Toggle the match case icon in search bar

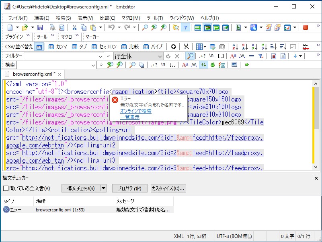click(185, 64)
